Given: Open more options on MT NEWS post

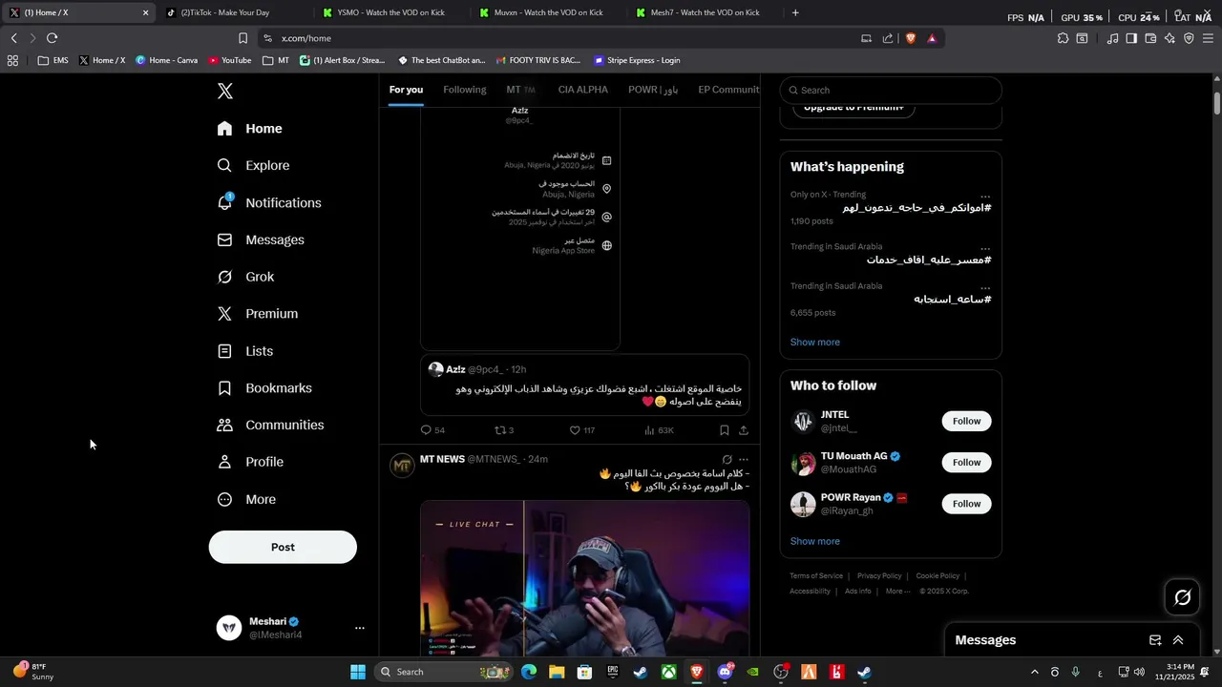Looking at the screenshot, I should point(744,460).
